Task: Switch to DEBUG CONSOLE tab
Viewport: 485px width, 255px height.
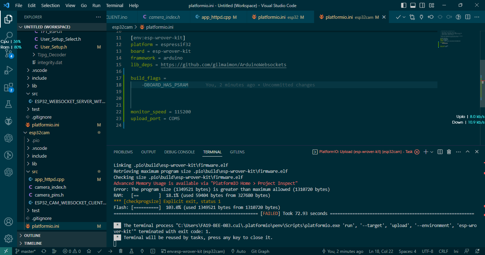Action: (179, 152)
